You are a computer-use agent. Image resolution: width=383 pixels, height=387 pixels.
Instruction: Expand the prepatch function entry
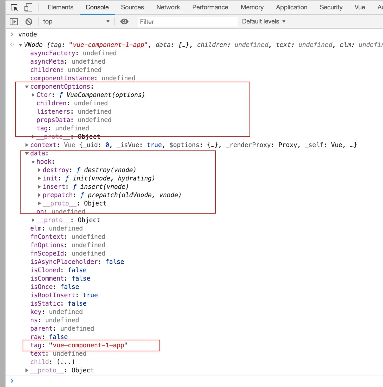(x=39, y=195)
